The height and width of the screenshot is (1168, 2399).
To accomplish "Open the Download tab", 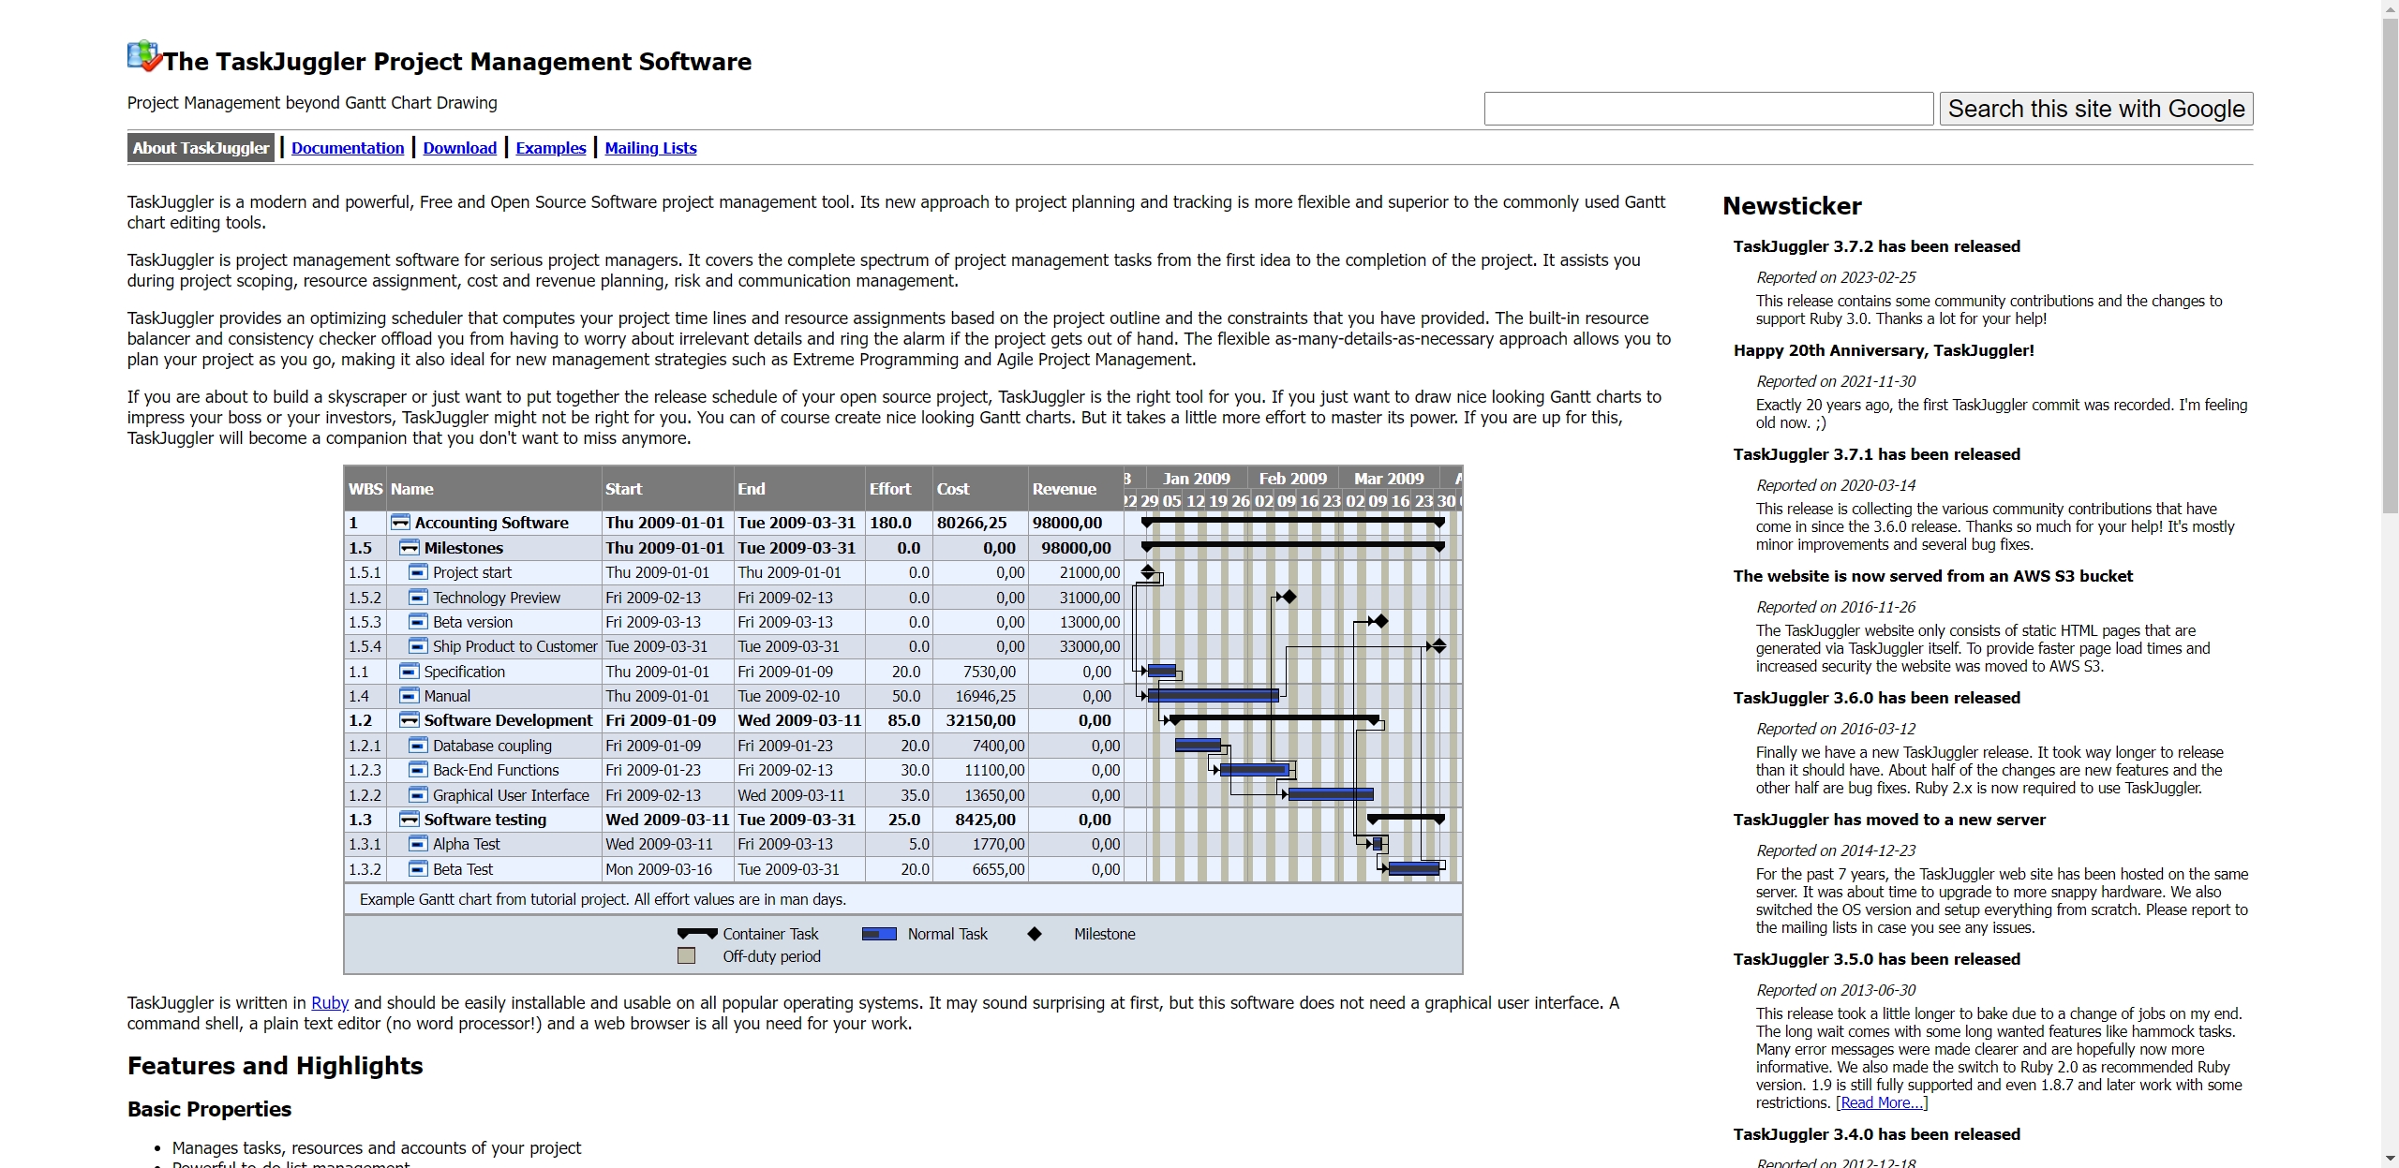I will [x=459, y=148].
